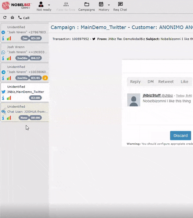Select the Twitter bird icon for JNbiz
Viewport: 193px width, 218px height.
(x=3, y=92)
